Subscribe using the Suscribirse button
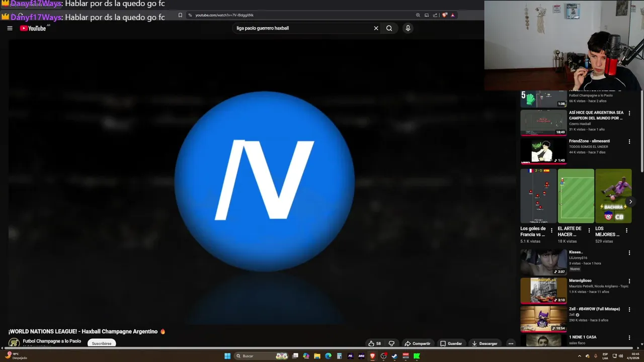This screenshot has height=362, width=644. pos(102,343)
